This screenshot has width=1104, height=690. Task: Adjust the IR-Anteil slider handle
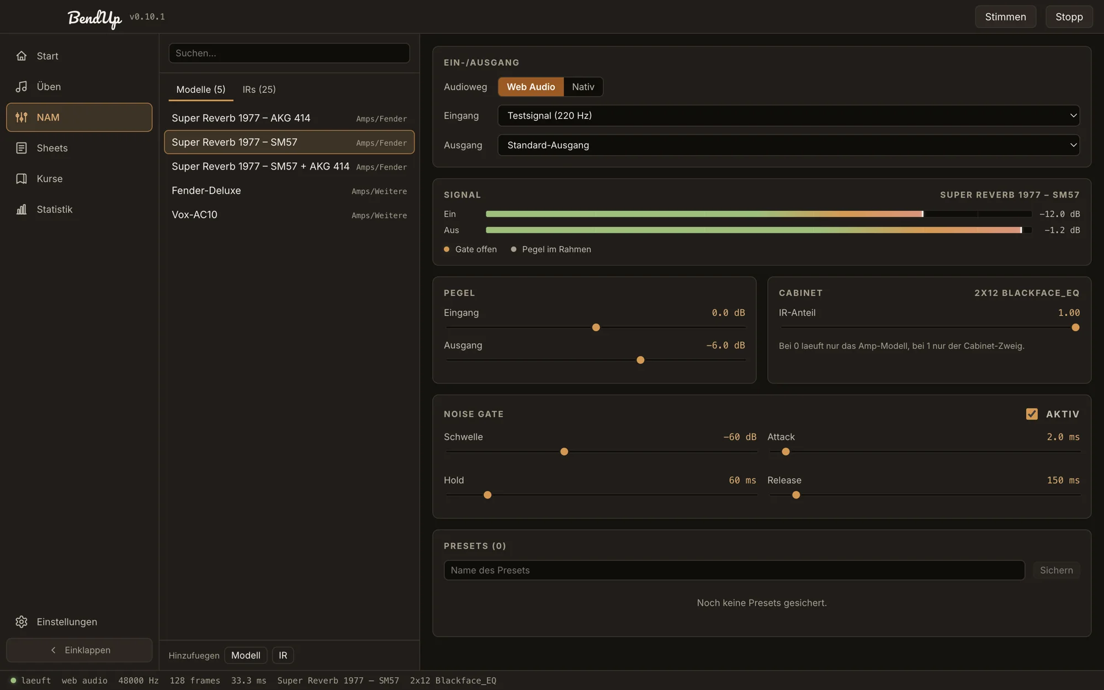[1075, 327]
